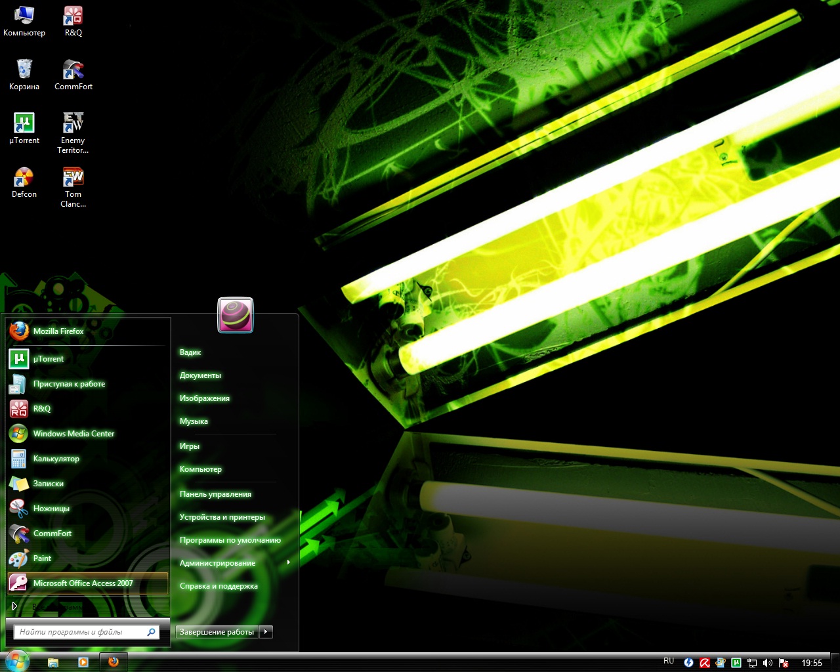Click the RU language indicator
840x672 pixels.
point(669,661)
